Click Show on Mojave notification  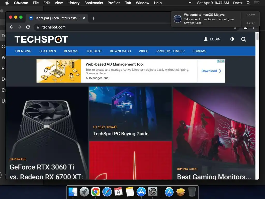tap(251, 15)
